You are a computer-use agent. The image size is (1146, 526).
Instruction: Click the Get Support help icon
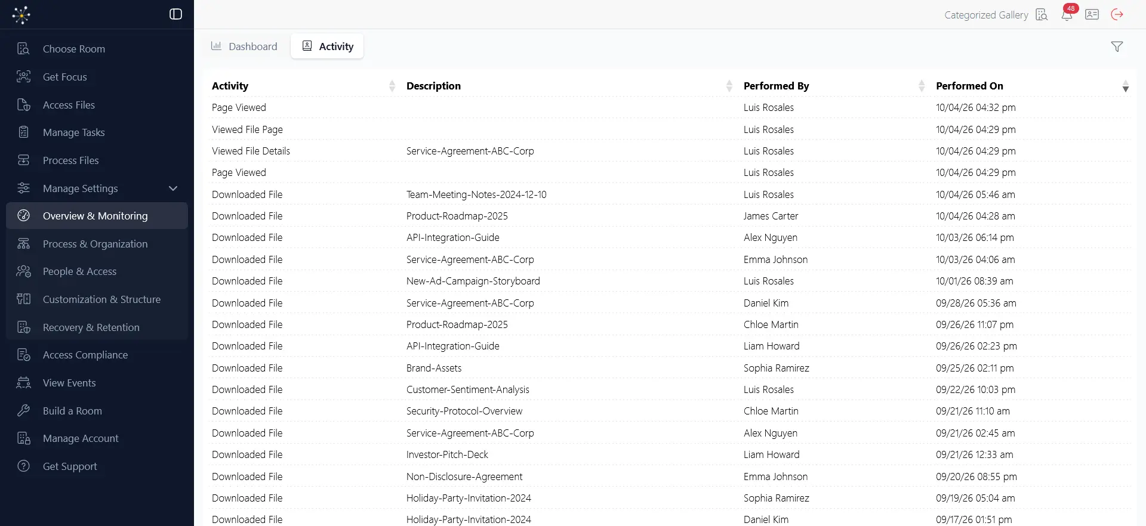point(24,466)
